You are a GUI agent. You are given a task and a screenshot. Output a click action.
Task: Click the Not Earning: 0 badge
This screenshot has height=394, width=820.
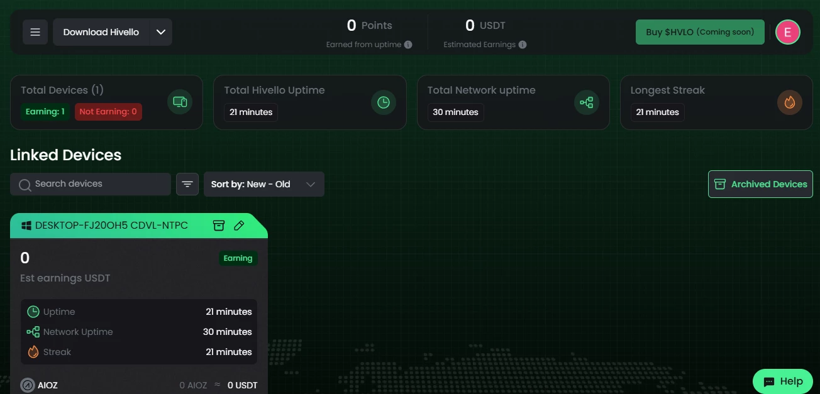click(108, 112)
